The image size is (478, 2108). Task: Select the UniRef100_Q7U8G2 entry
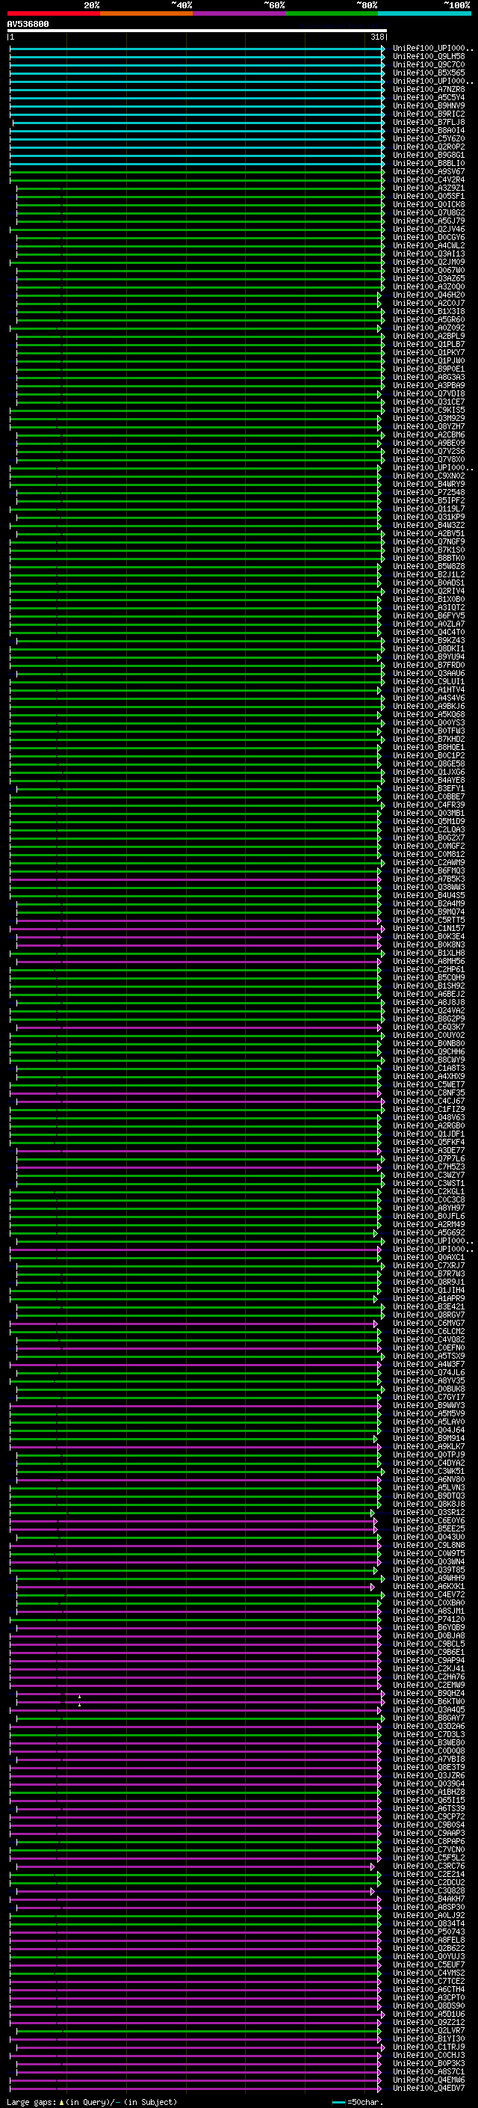coord(429,213)
